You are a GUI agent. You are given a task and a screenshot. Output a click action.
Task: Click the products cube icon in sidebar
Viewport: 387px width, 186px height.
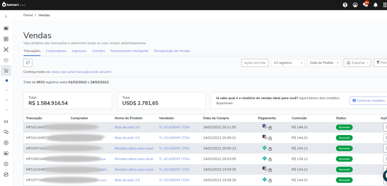tap(6, 60)
